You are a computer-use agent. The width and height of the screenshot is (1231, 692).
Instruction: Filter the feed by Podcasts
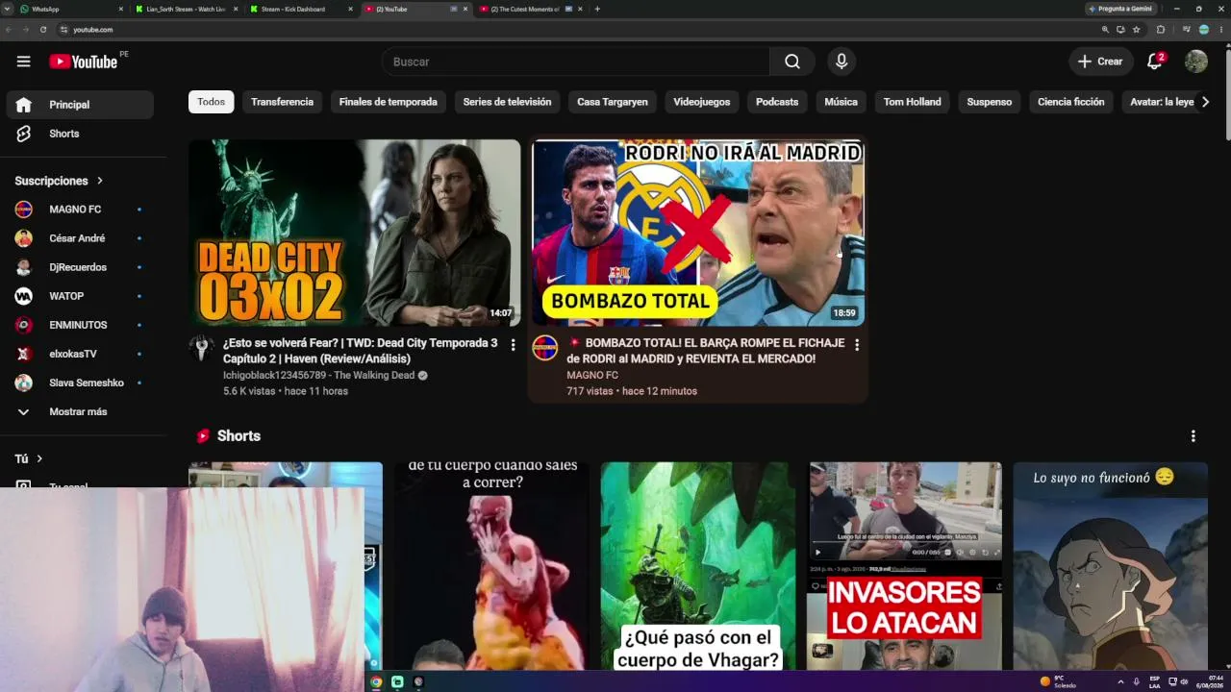[x=777, y=102]
